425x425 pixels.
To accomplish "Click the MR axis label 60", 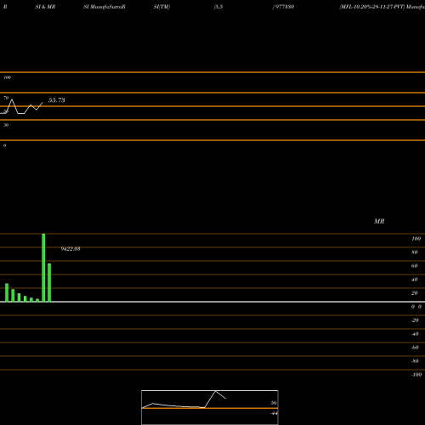I will click(415, 266).
